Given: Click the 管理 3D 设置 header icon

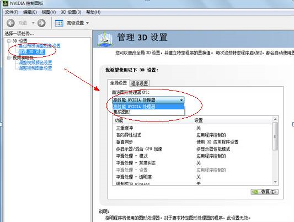Looking at the screenshot, I should click(105, 39).
